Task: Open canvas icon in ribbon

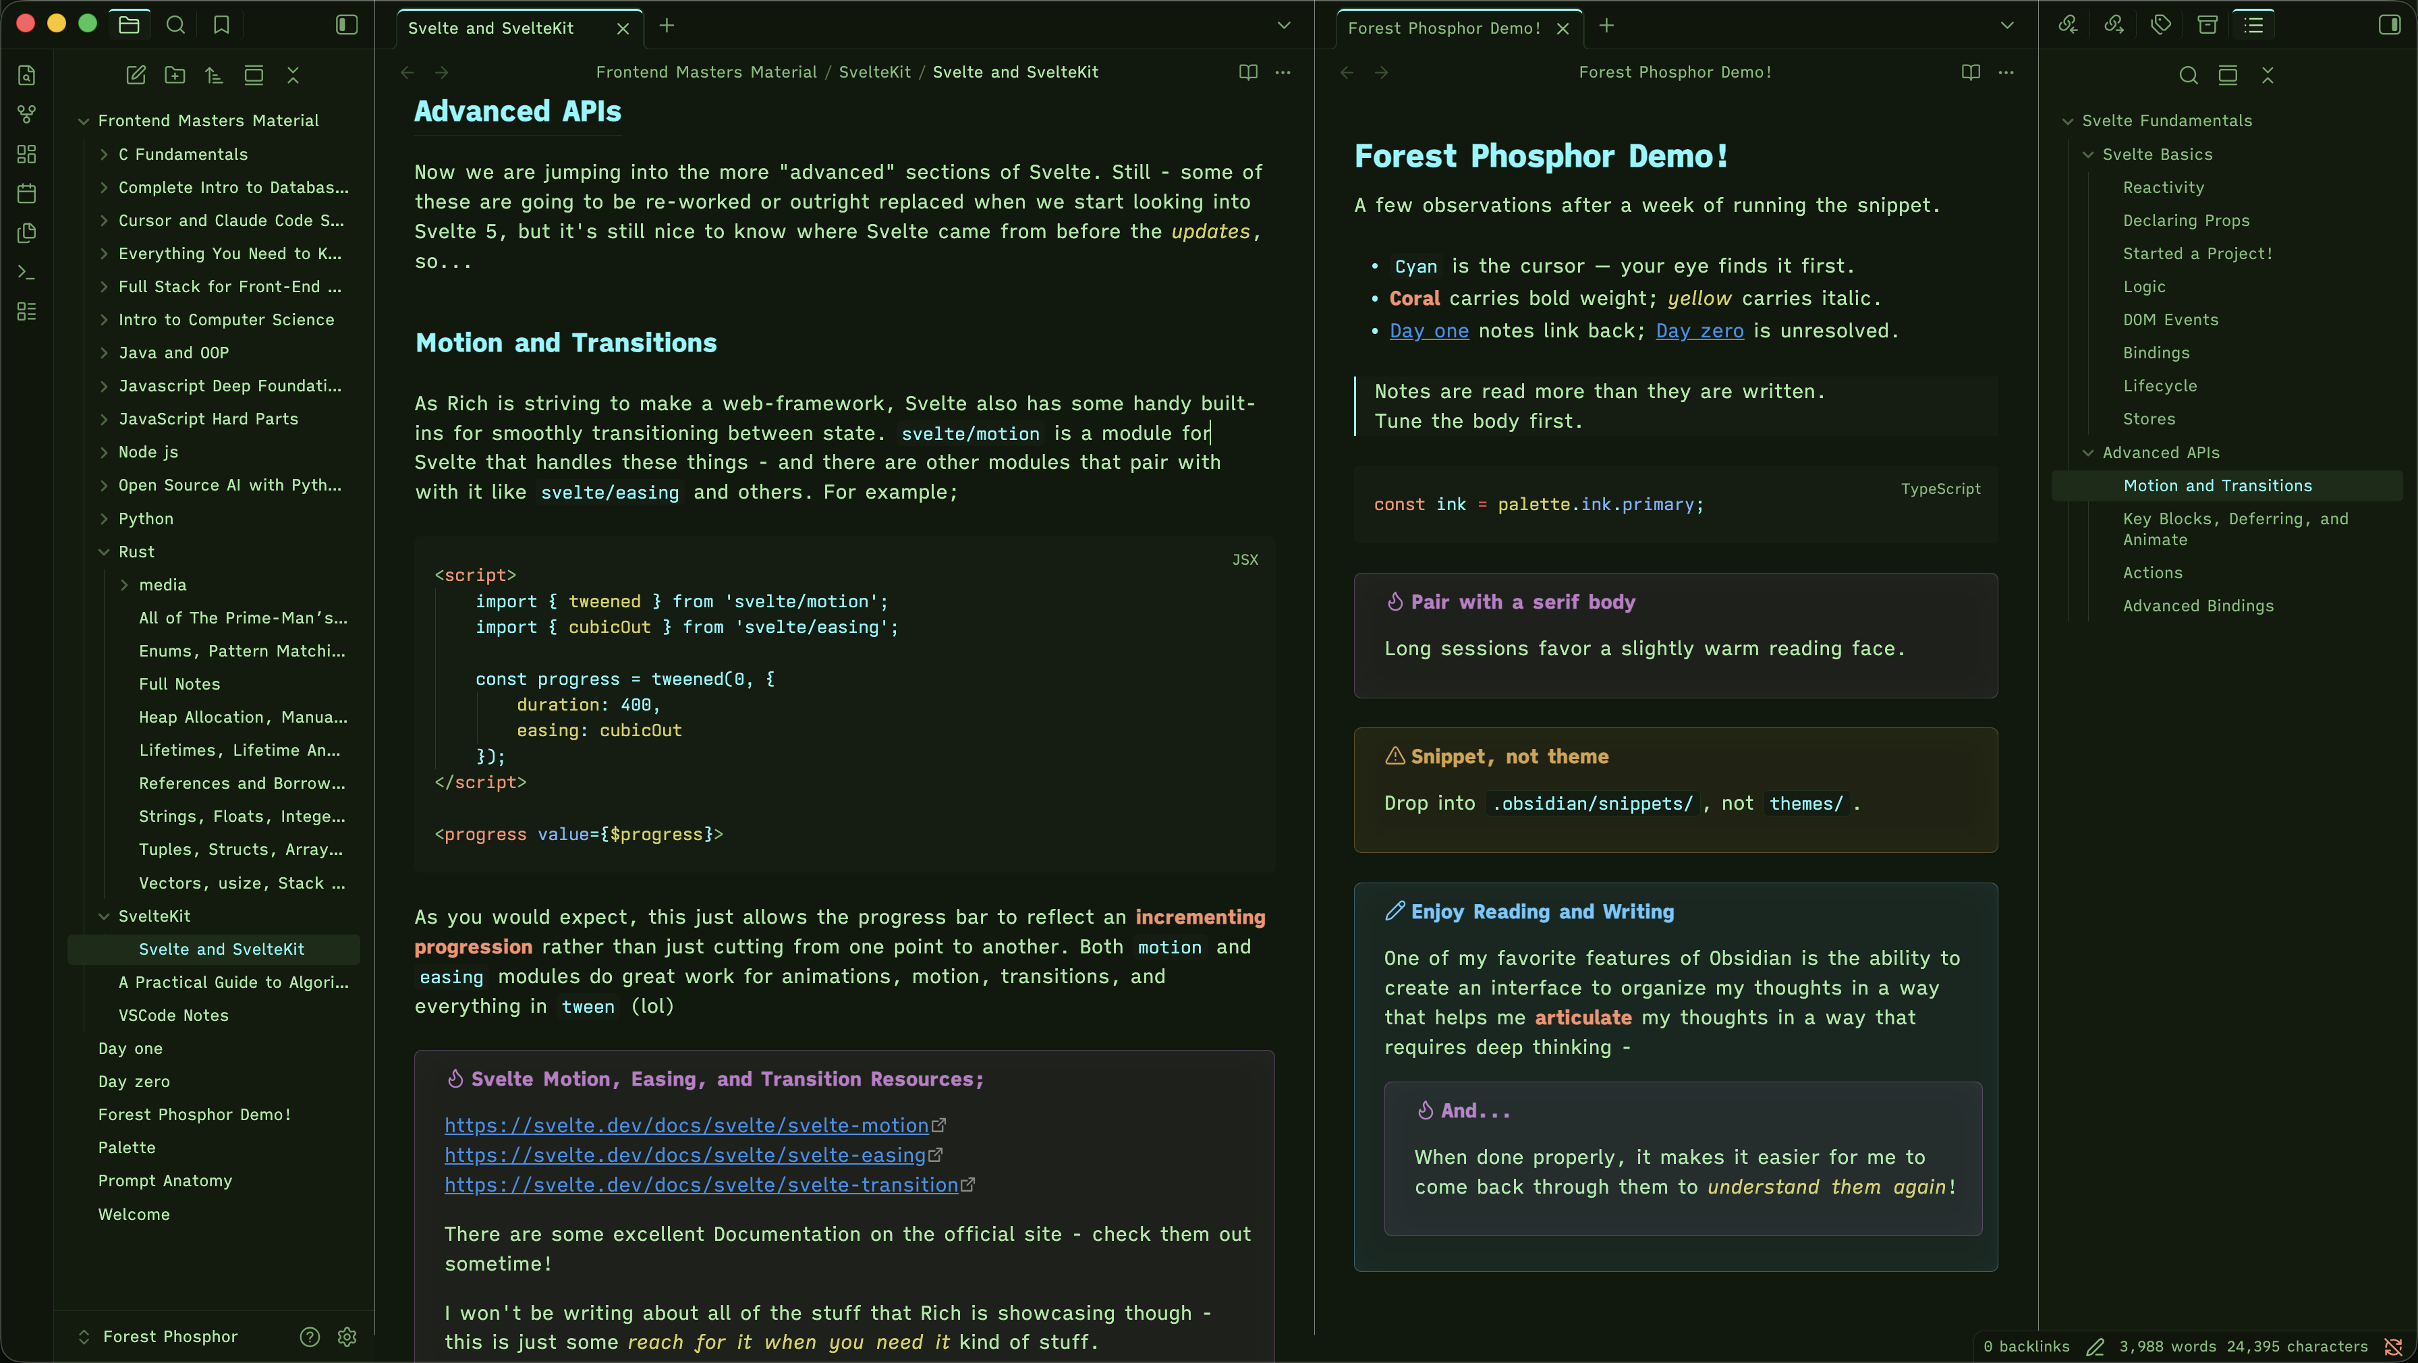Action: [x=27, y=154]
